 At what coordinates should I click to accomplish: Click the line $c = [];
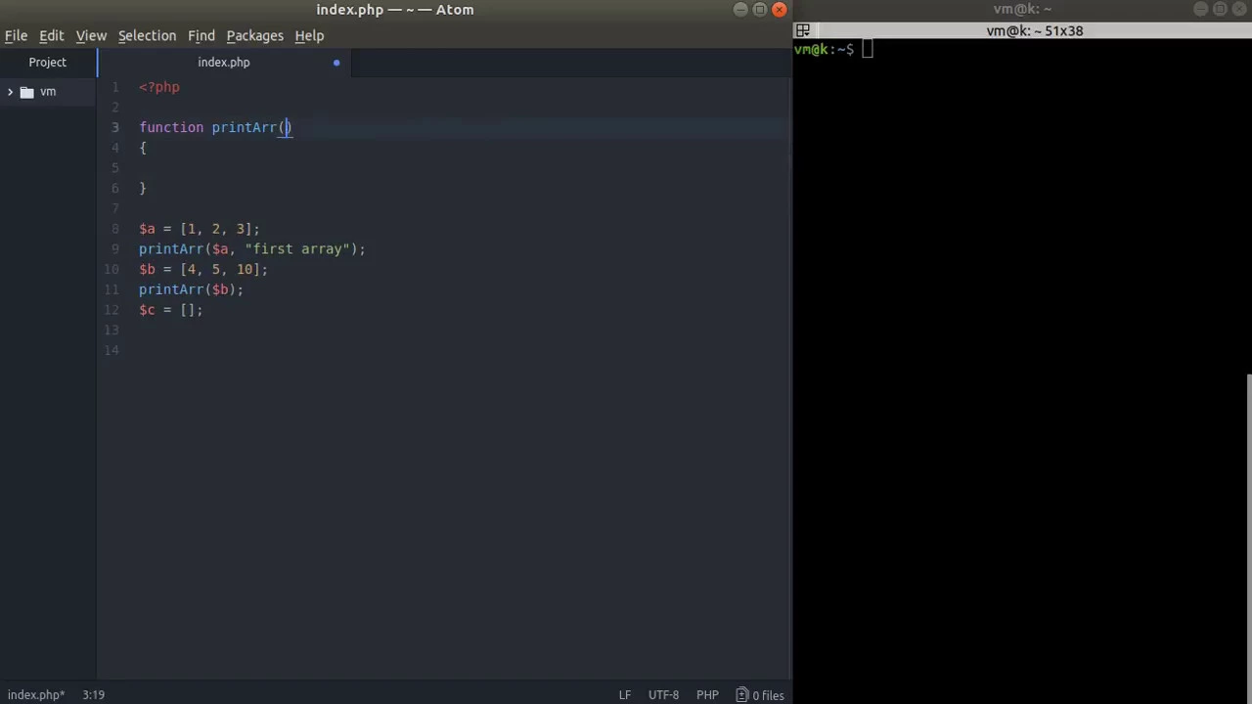point(171,310)
